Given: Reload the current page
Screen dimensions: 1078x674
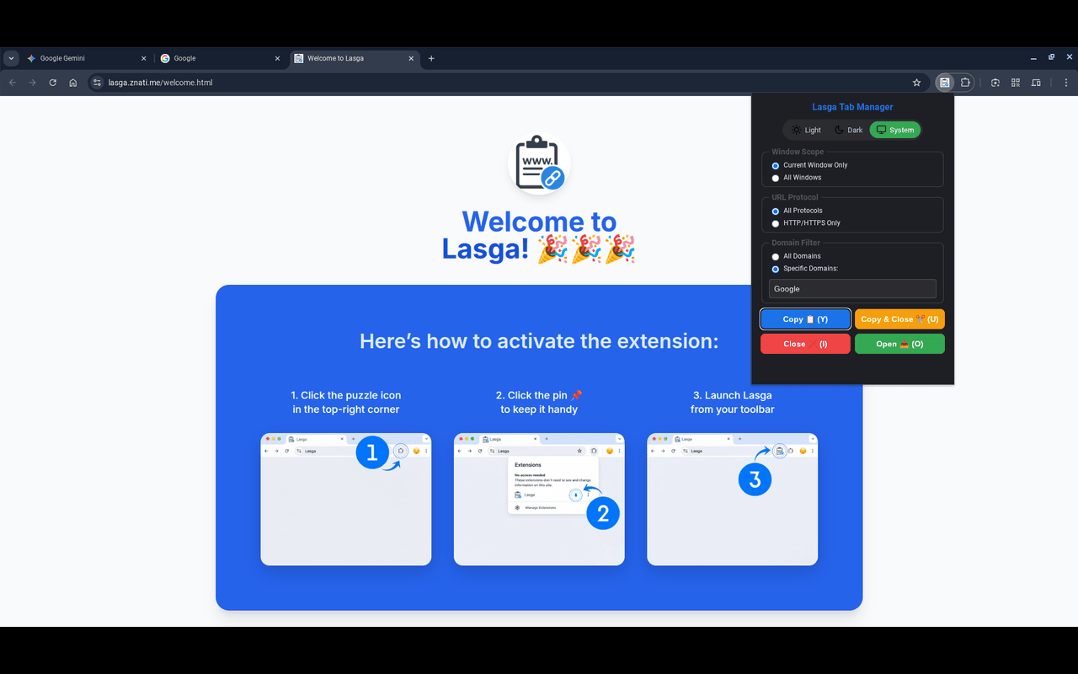Looking at the screenshot, I should (52, 83).
